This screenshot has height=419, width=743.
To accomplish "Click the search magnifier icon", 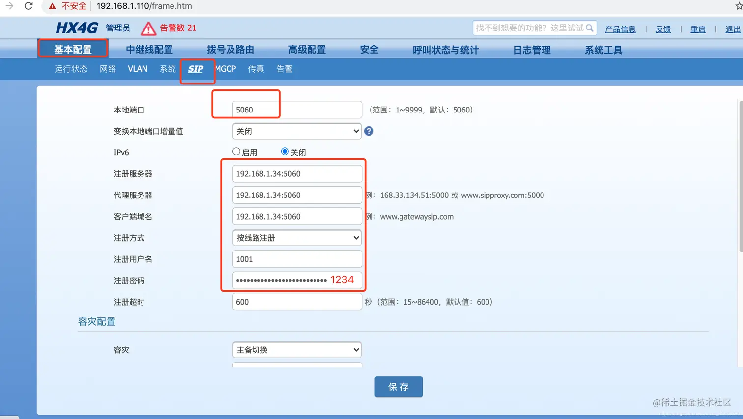I will [x=590, y=28].
